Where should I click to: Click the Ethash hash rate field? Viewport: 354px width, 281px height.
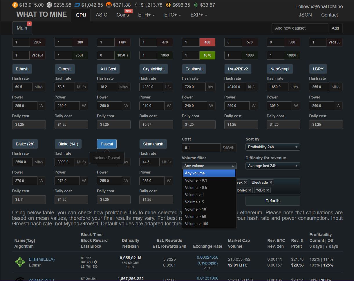(22, 87)
